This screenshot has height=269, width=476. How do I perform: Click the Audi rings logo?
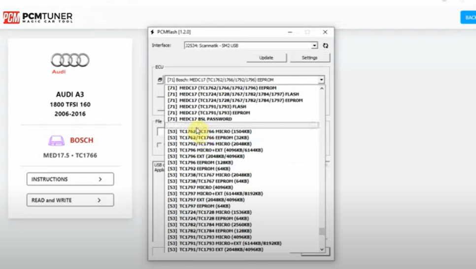tap(70, 61)
